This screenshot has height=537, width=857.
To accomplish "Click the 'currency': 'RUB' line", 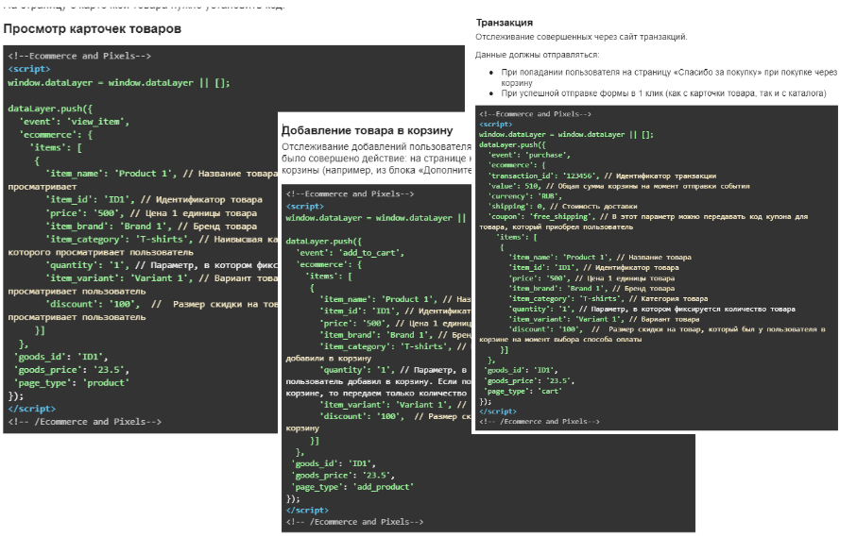I will click(524, 196).
